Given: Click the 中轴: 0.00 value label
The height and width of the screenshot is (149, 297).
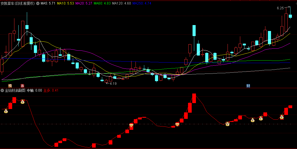Looking at the screenshot, I should click(x=34, y=90).
